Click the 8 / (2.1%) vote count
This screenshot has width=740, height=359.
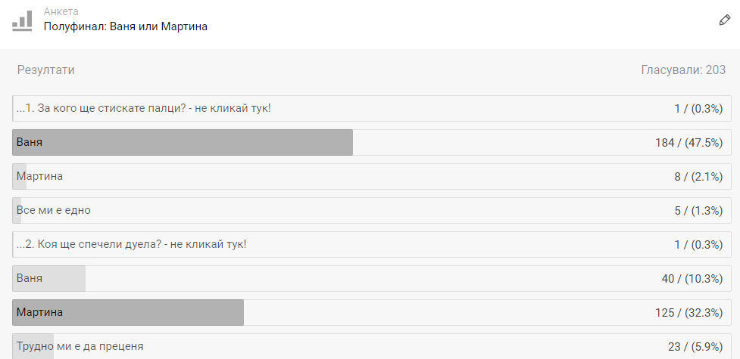tap(699, 177)
